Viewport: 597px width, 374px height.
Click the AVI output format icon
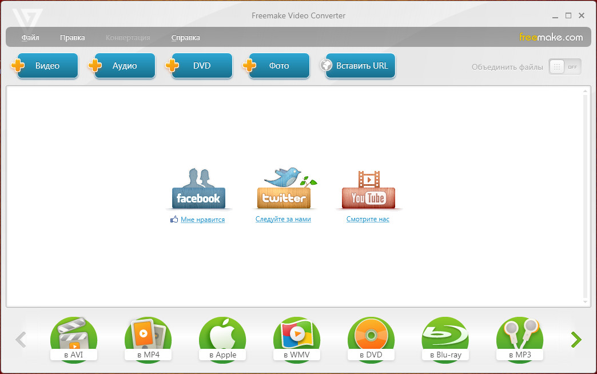(73, 337)
